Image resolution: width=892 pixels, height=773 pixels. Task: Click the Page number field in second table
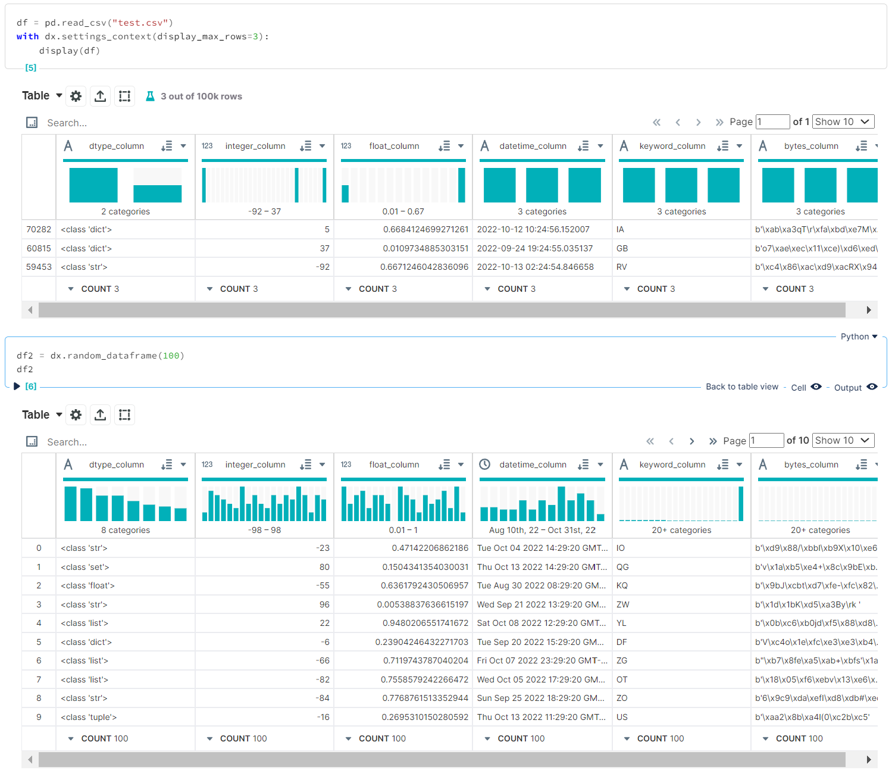pos(766,440)
